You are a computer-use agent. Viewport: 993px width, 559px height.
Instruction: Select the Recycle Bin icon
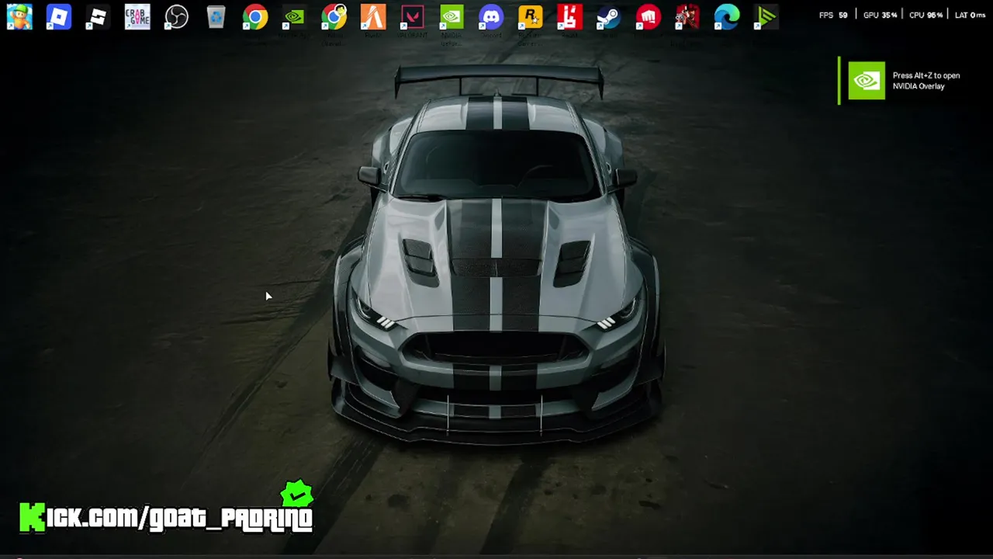click(216, 16)
